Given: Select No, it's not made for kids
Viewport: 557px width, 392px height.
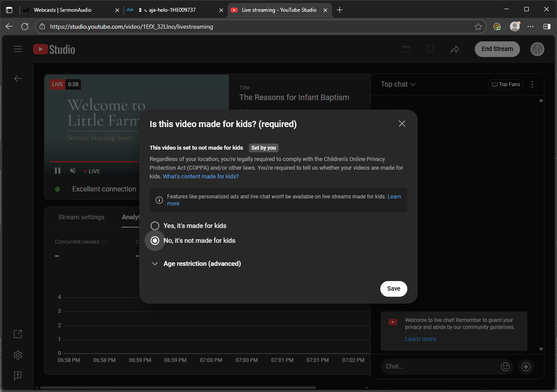Looking at the screenshot, I should (155, 241).
